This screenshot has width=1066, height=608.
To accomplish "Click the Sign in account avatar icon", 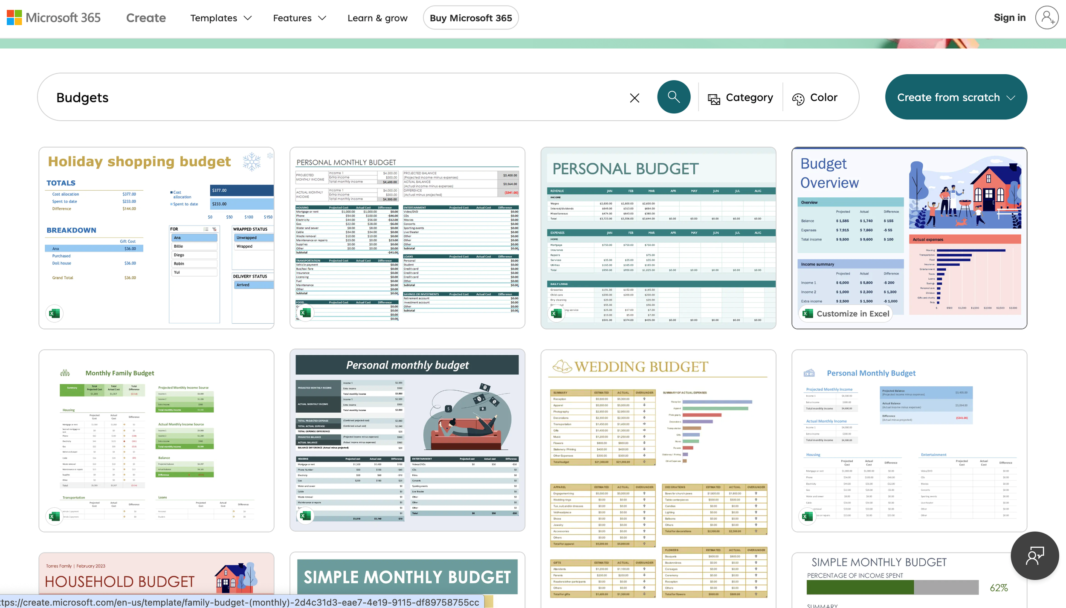I will point(1046,17).
